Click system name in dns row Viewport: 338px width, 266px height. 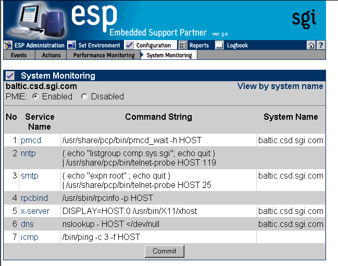click(291, 224)
